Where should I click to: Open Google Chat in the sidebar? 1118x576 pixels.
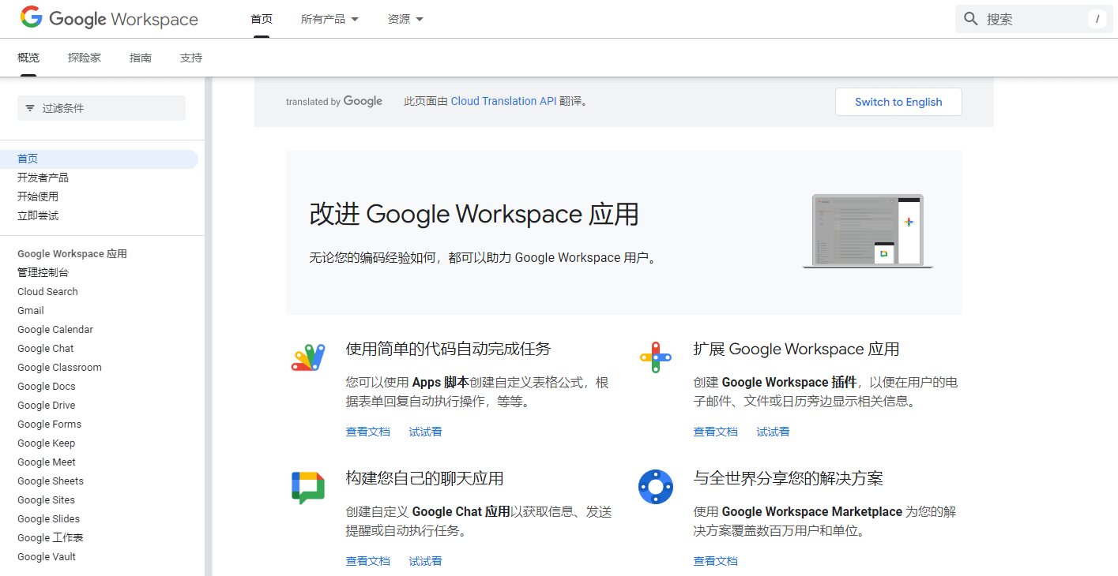click(46, 348)
